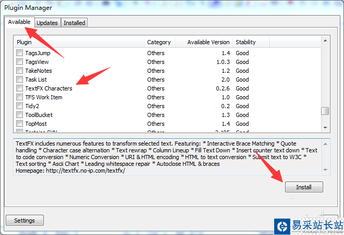
Task: Sort by Available Version column header
Action: [x=204, y=42]
